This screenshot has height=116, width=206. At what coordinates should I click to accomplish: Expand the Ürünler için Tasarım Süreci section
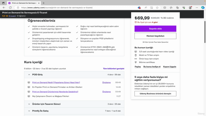click(x=74, y=104)
